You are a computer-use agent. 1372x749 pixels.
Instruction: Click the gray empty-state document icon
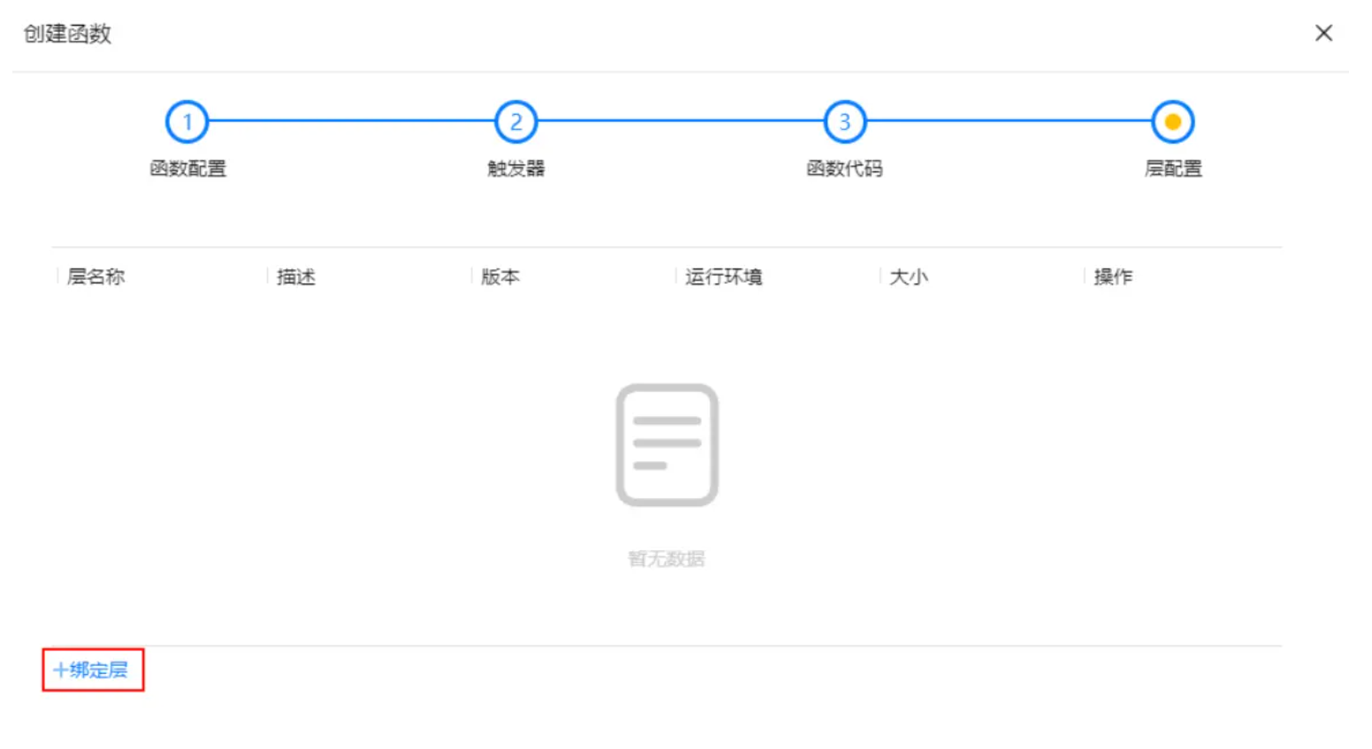coord(669,445)
